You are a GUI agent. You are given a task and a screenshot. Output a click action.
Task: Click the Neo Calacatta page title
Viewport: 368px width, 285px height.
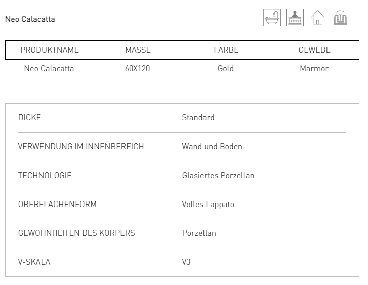point(30,19)
